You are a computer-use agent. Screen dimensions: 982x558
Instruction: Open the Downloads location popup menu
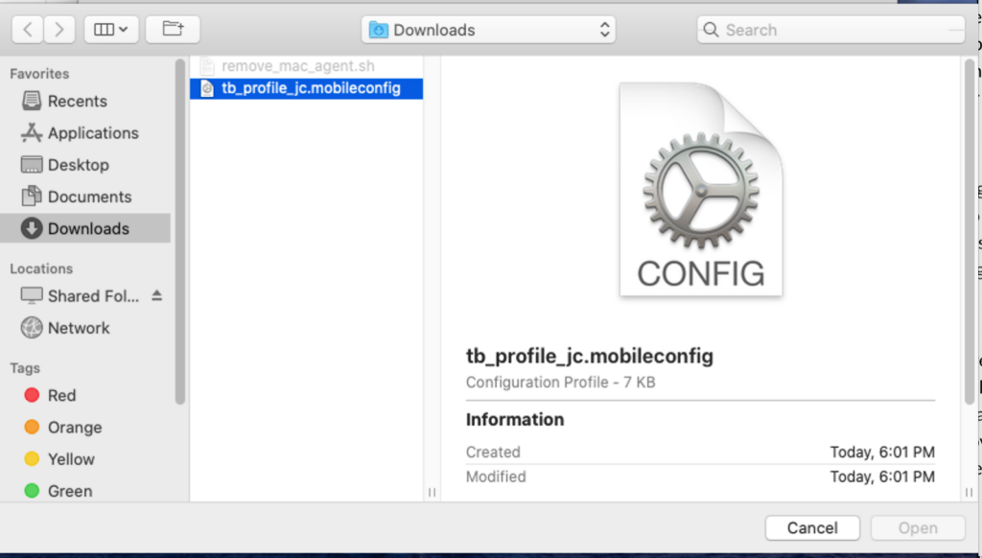489,30
